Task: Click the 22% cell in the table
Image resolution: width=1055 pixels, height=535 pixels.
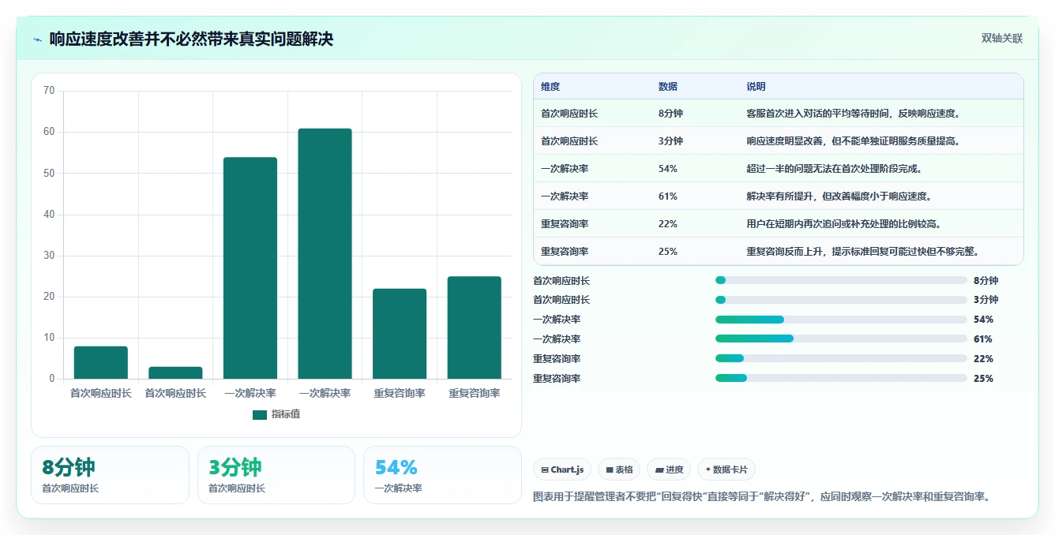Action: pyautogui.click(x=667, y=224)
